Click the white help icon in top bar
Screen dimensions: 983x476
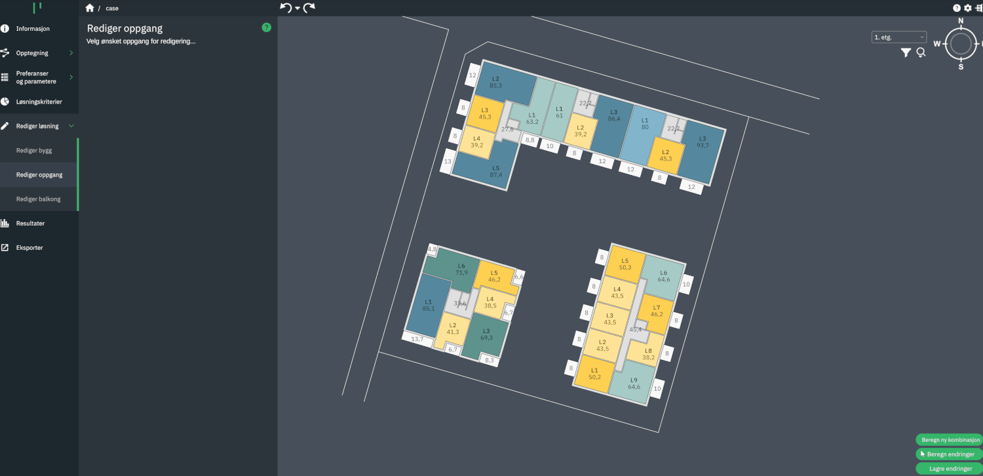click(957, 8)
